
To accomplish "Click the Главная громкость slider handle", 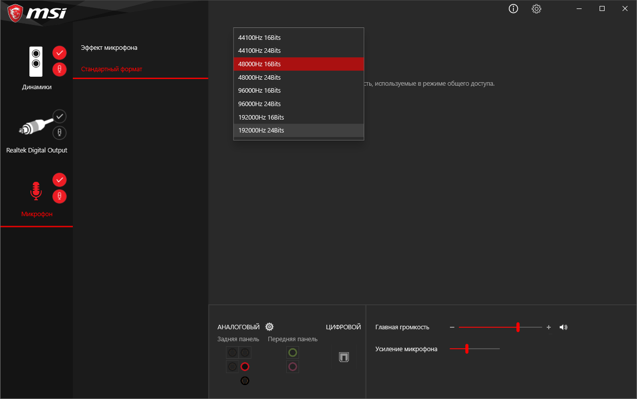I will click(x=518, y=327).
